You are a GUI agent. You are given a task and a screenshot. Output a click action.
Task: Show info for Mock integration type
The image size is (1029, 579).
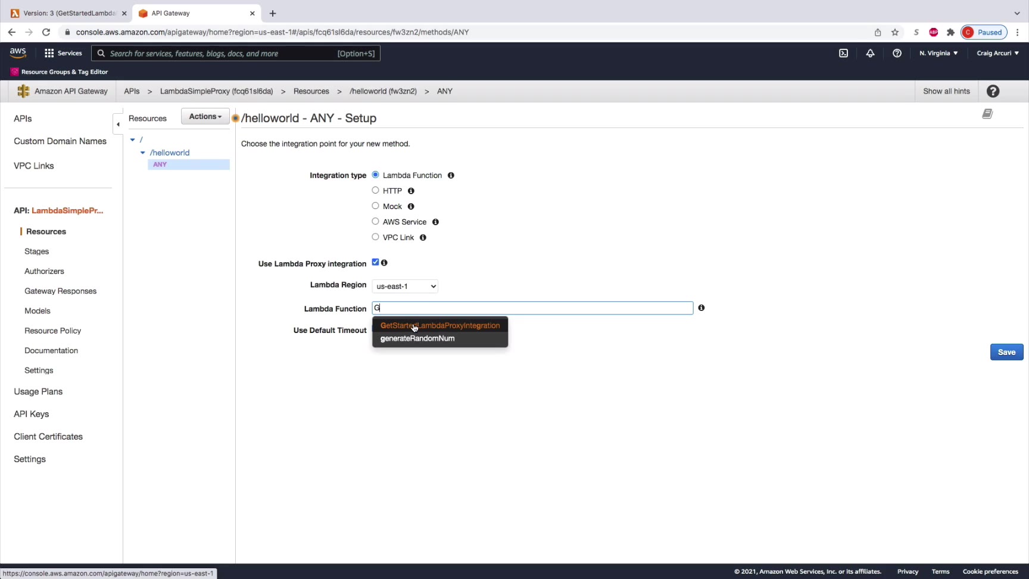411,206
